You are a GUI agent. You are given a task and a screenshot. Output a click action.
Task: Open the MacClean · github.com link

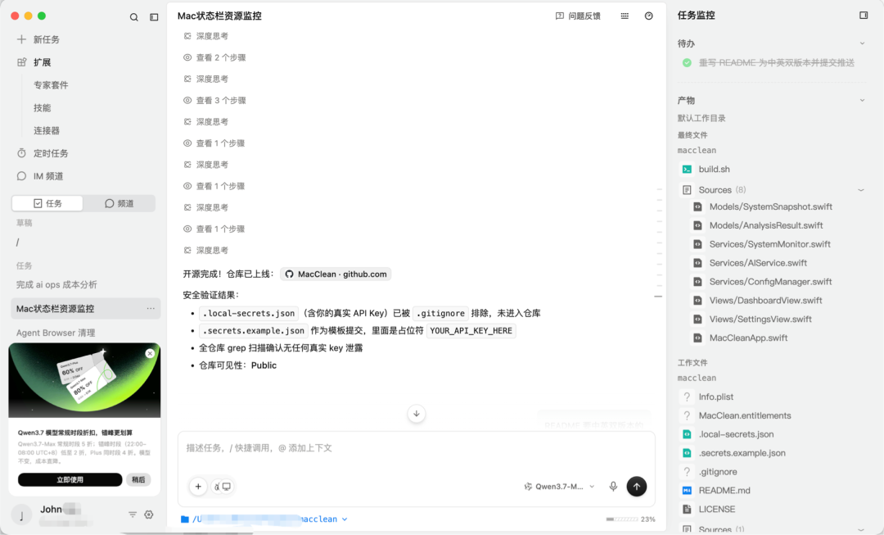coord(336,274)
